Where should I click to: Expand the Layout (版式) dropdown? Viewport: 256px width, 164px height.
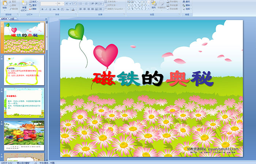pyautogui.click(x=34, y=2)
